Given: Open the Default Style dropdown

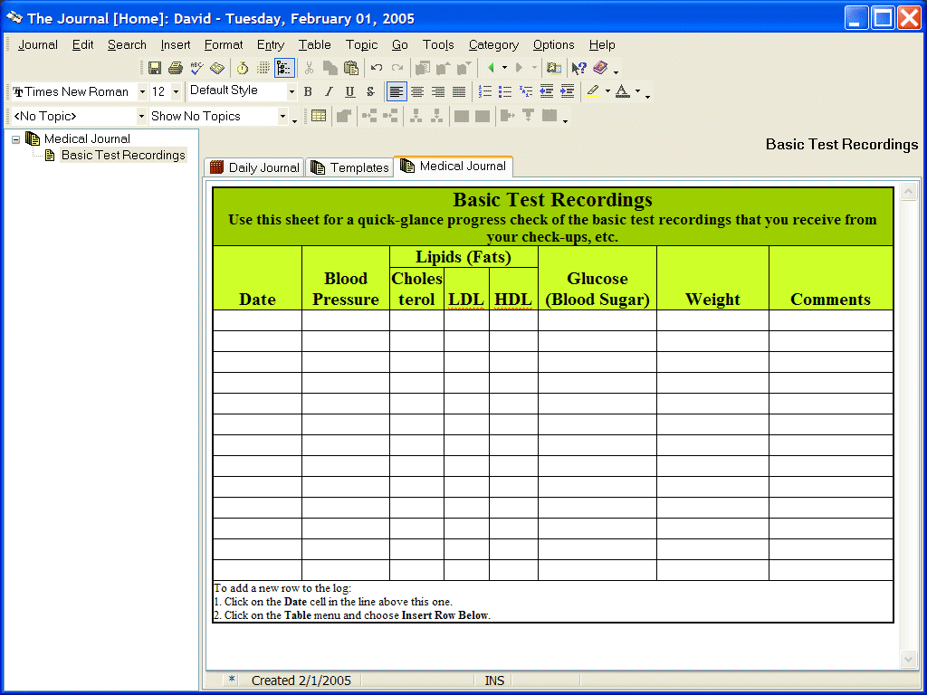Looking at the screenshot, I should coord(291,91).
